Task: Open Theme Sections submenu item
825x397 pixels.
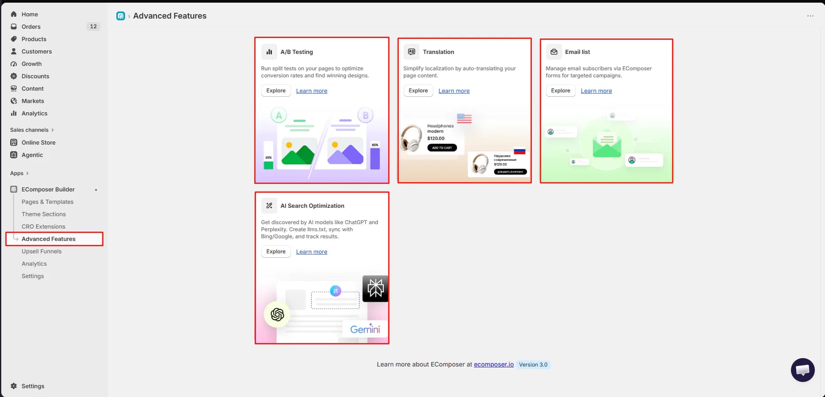Action: pyautogui.click(x=44, y=214)
